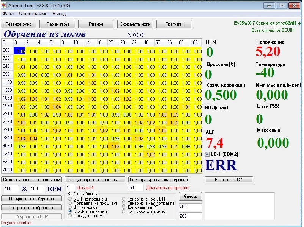This screenshot has height=227, width=304.
Task: Select the БЦН из прошивки radio button
Action: [69, 199]
